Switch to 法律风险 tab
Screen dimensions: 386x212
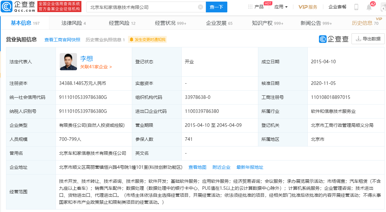point(73,23)
